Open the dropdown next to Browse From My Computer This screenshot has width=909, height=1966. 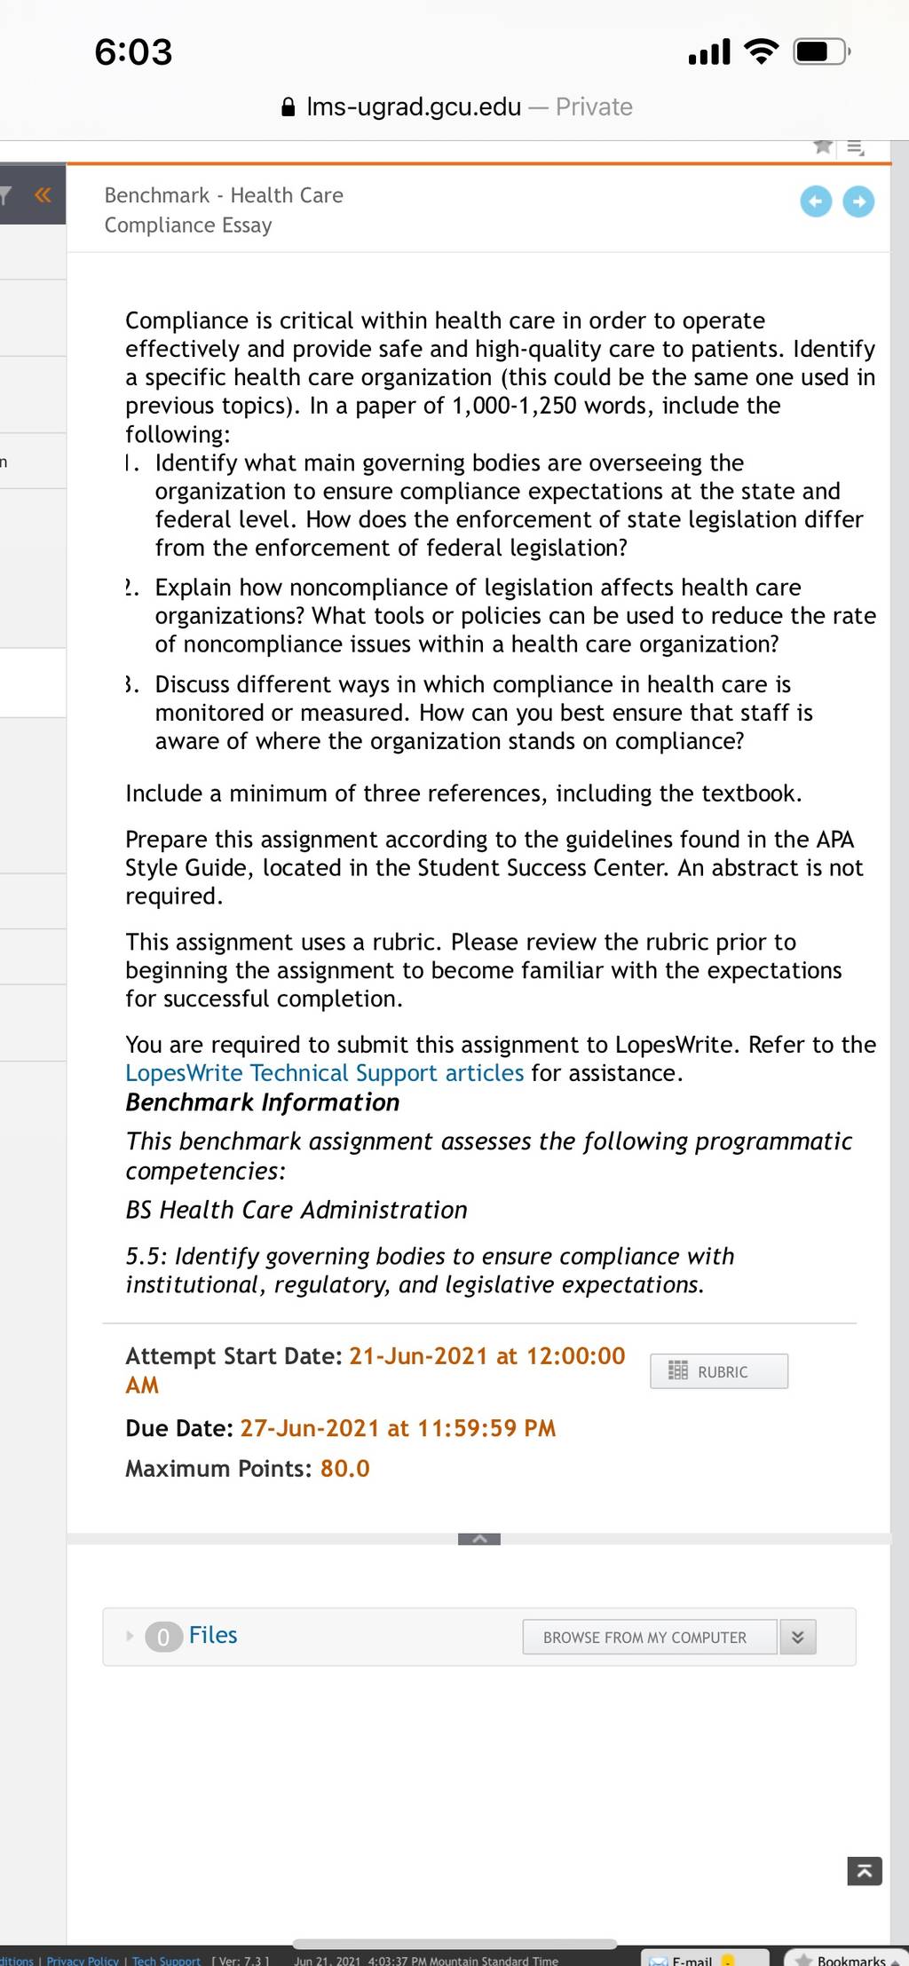point(798,1638)
